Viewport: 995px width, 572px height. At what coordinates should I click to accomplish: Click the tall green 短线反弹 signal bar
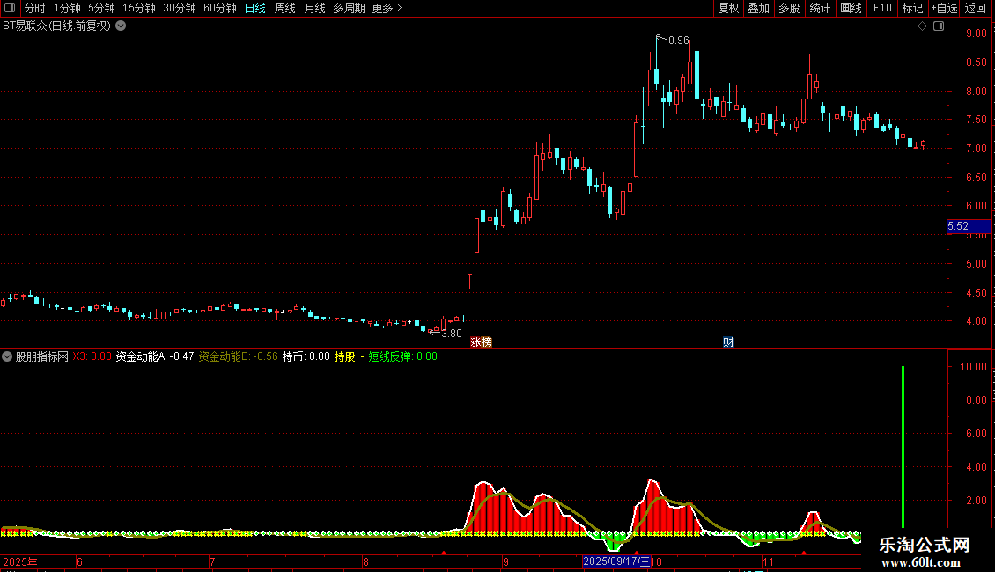903,446
